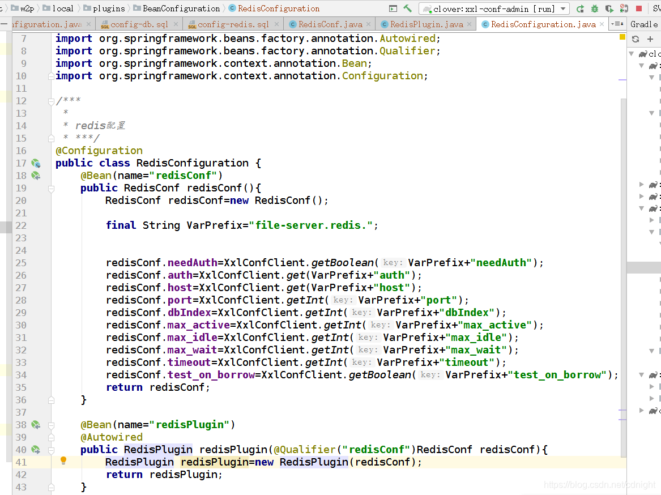The width and height of the screenshot is (661, 495).
Task: Click the plus icon in Gradle panel
Action: coord(650,39)
